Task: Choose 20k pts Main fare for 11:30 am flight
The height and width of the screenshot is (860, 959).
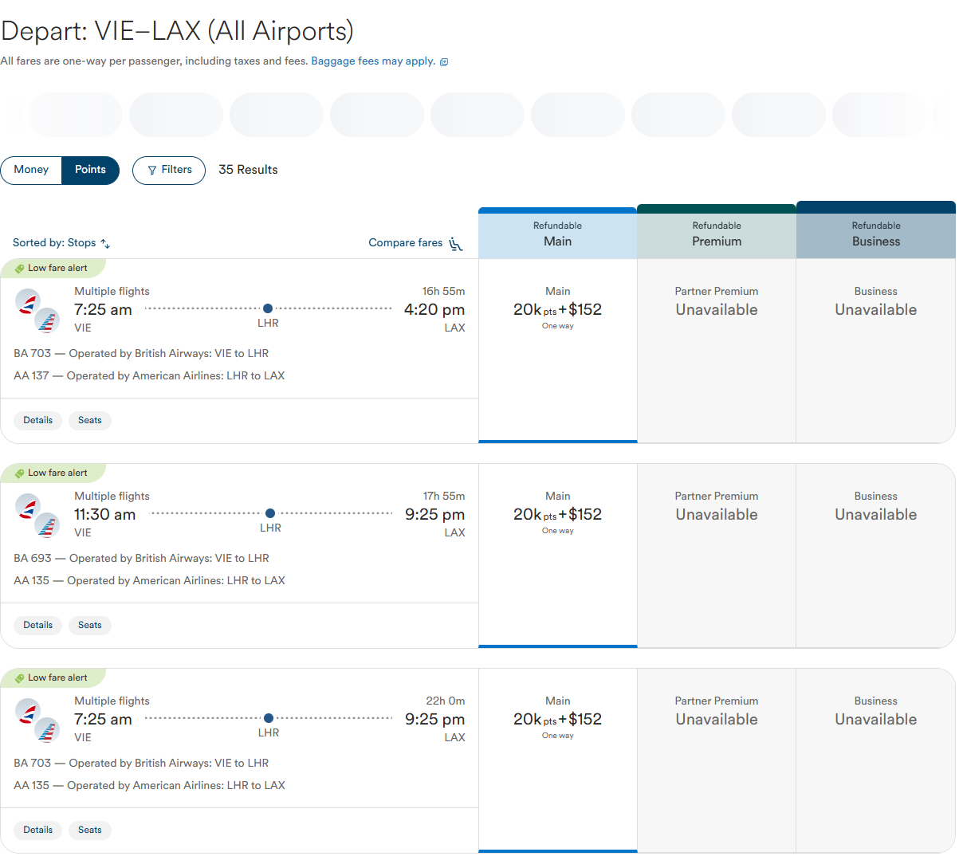Action: click(557, 515)
